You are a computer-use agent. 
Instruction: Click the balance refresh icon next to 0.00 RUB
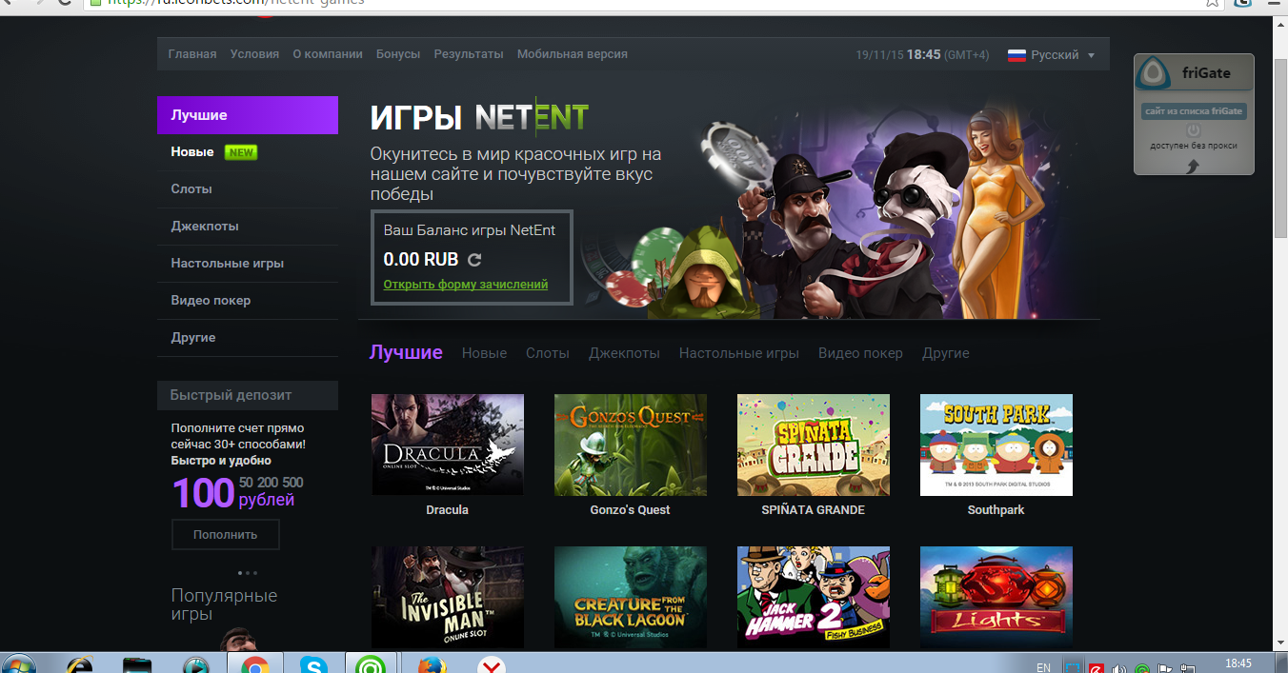474,260
